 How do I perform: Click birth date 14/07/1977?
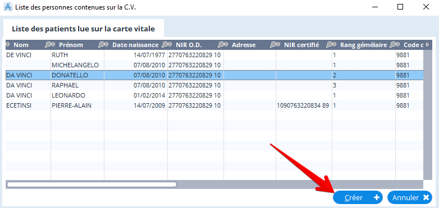149,55
